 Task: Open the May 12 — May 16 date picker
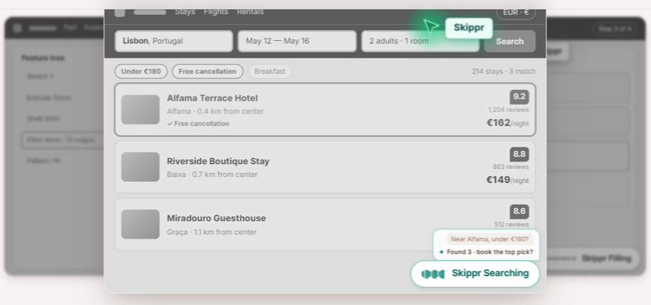(297, 41)
